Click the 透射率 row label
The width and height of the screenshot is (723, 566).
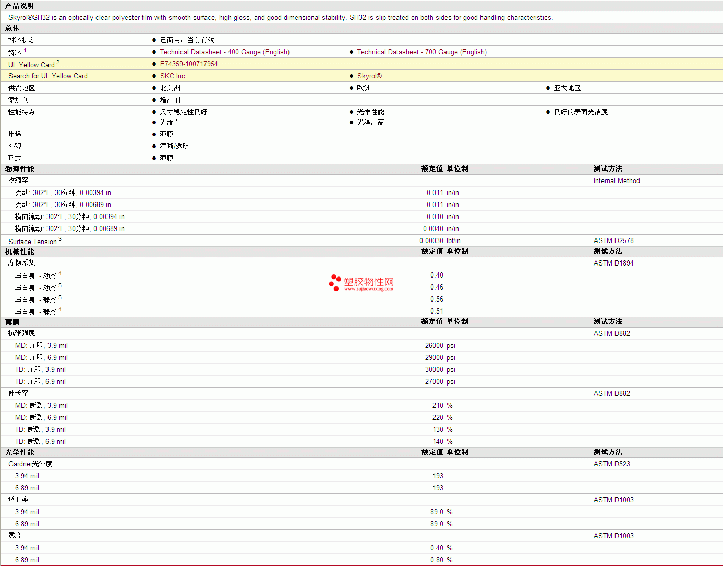pos(18,500)
